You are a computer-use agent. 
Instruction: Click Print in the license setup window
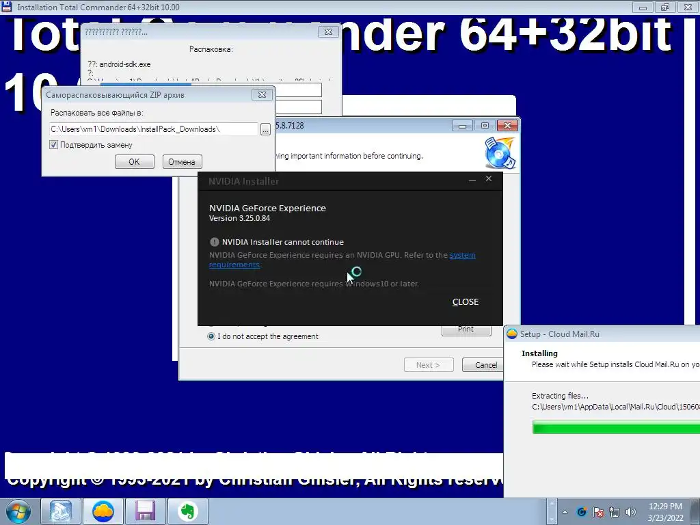[466, 329]
